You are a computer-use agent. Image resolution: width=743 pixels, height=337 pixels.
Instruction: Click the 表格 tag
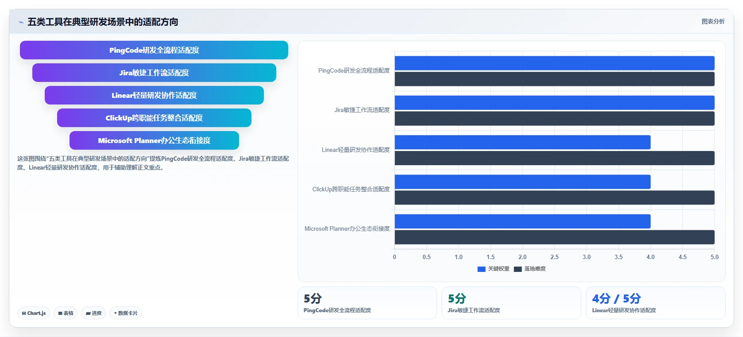click(66, 313)
